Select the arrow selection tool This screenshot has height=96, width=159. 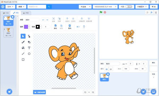click(x=23, y=36)
